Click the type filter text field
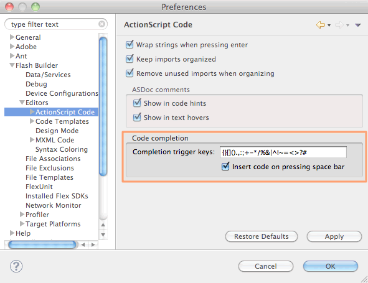This screenshot has width=368, height=283. (x=56, y=24)
